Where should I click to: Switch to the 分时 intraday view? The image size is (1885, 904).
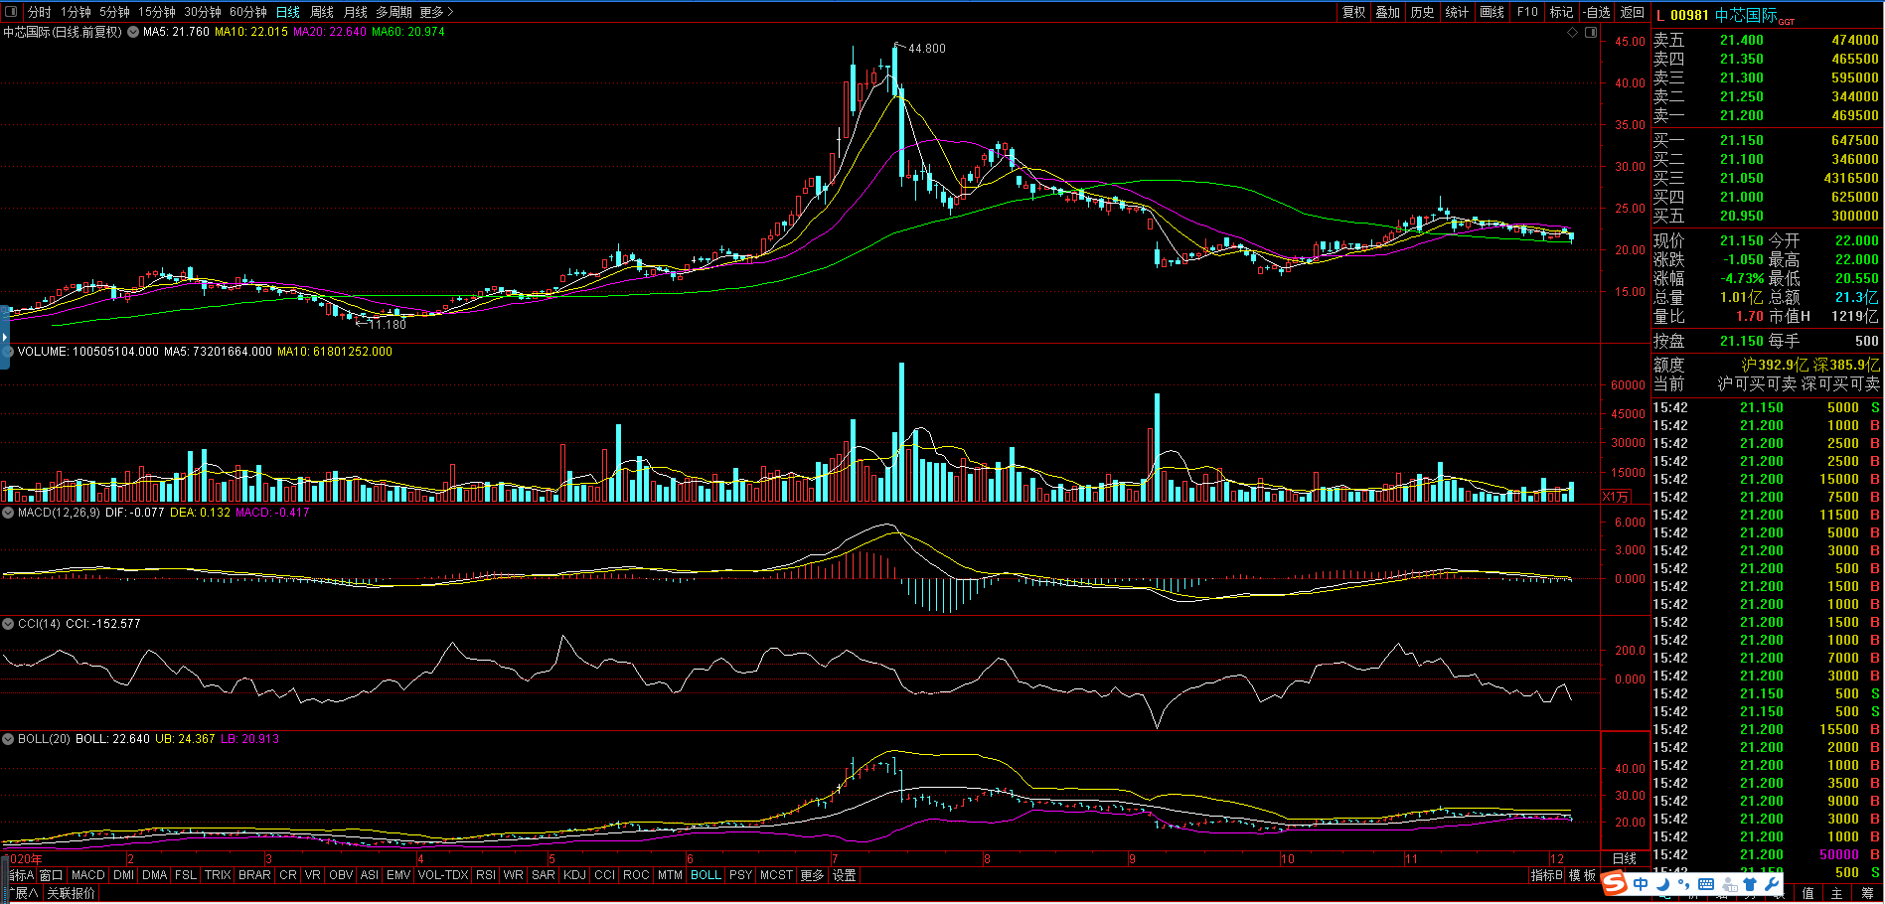[40, 12]
